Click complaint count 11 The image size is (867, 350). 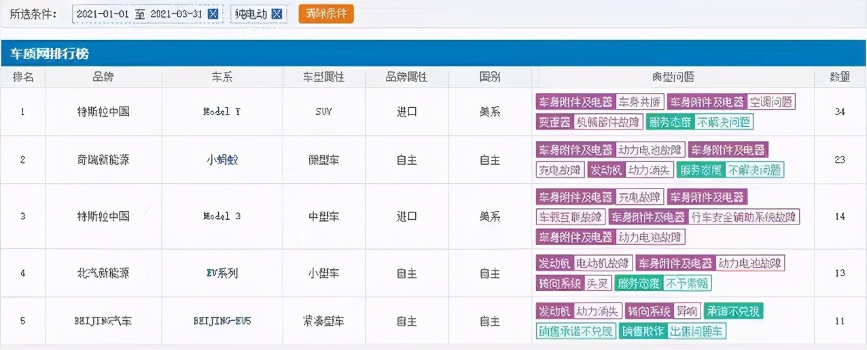pos(840,321)
